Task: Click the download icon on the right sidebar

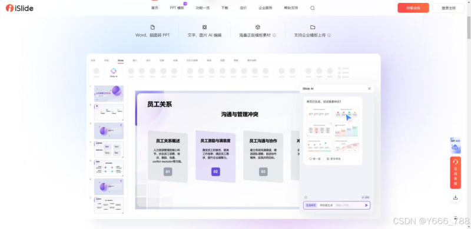Action: pyautogui.click(x=455, y=197)
